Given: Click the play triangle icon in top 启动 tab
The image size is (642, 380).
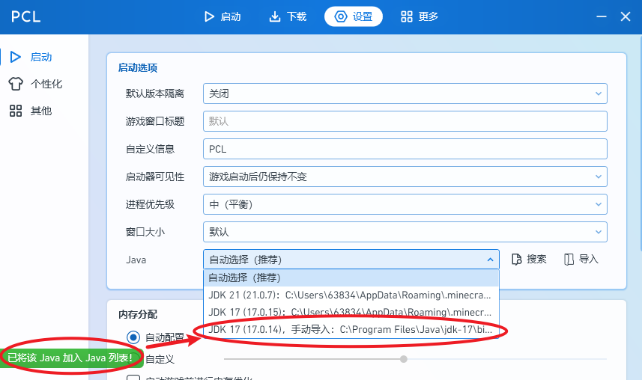Looking at the screenshot, I should point(209,16).
